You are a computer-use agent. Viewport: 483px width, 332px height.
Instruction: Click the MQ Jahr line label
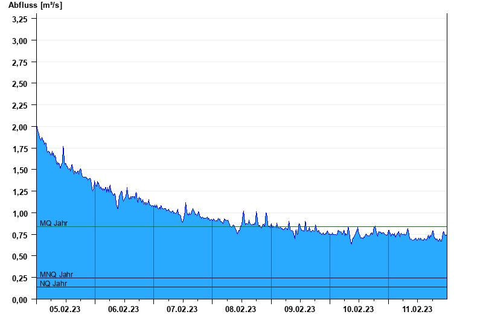point(54,223)
